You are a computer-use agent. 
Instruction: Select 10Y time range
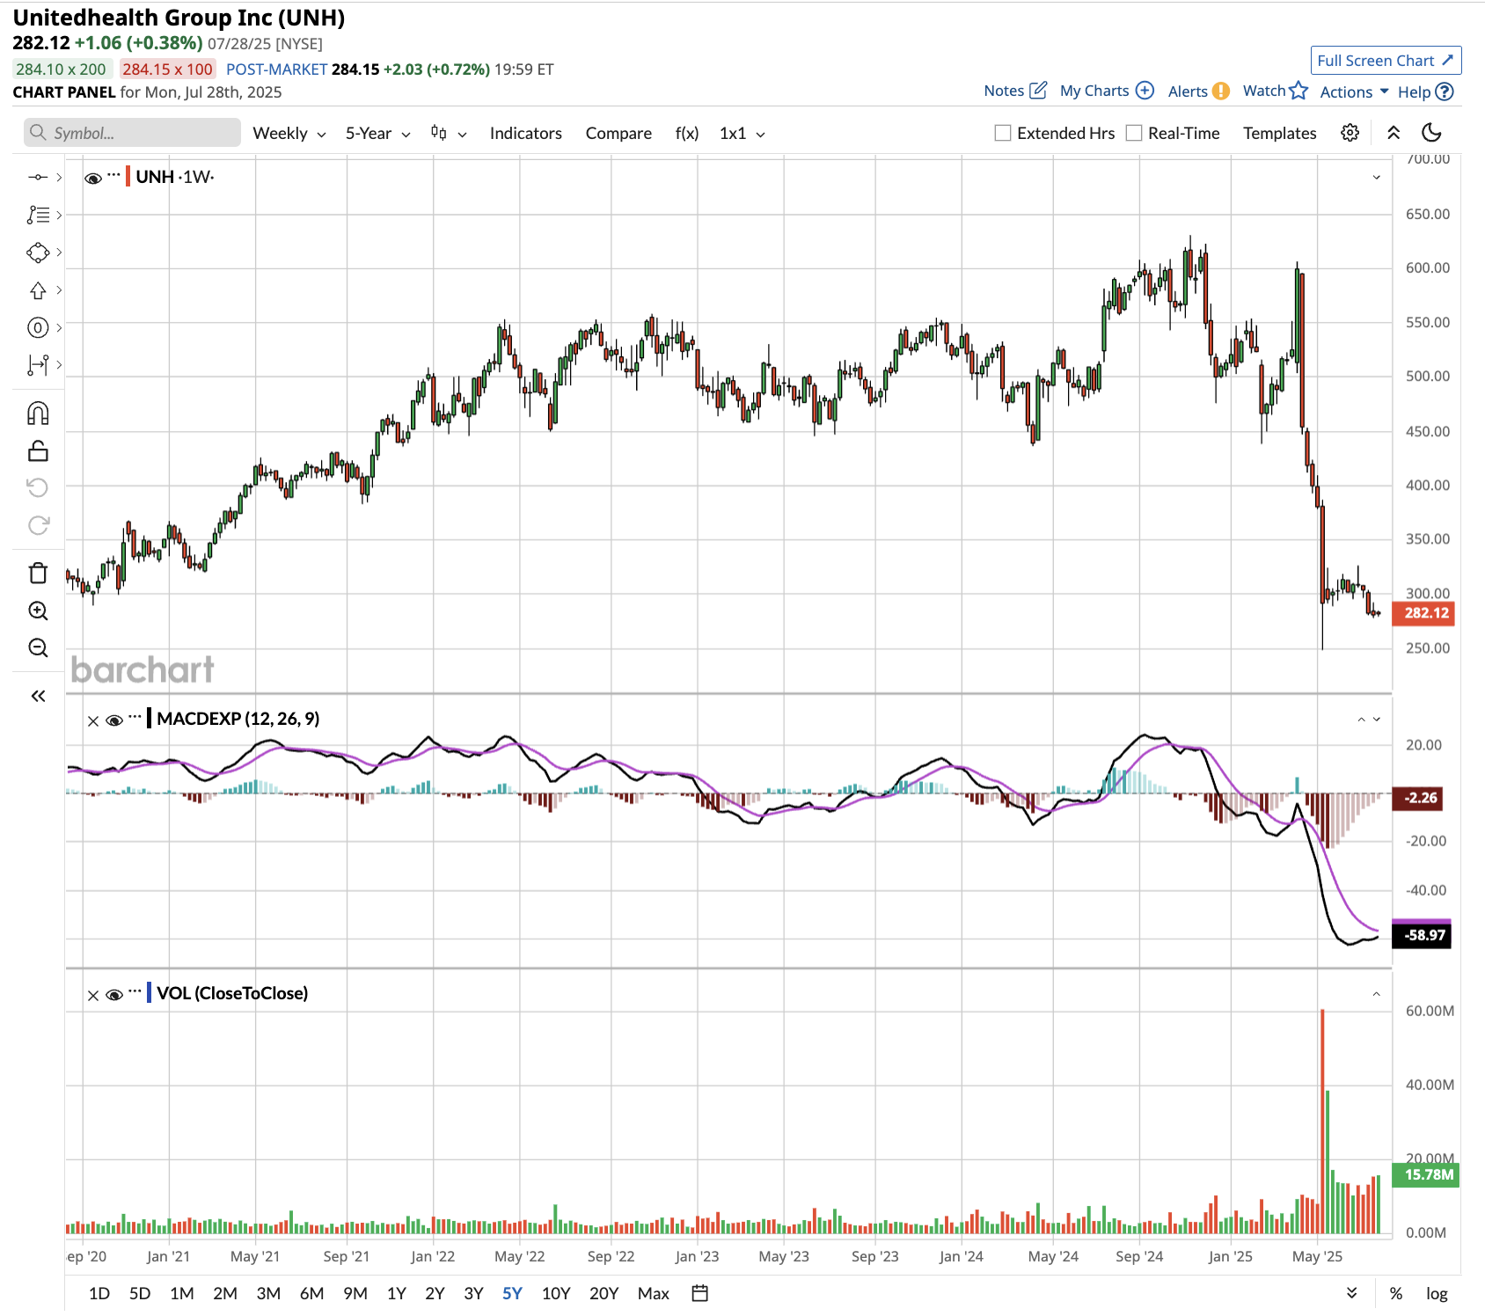(x=556, y=1293)
